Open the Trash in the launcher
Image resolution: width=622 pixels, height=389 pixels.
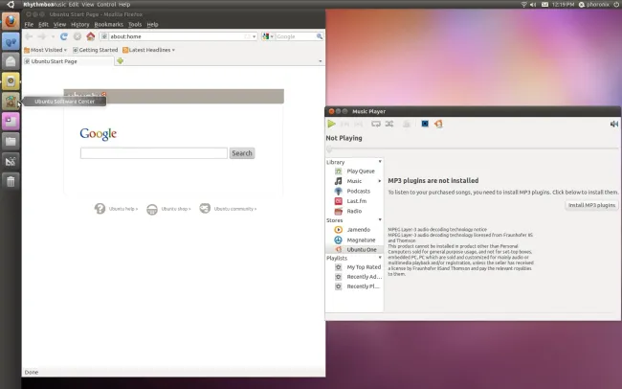pyautogui.click(x=11, y=182)
